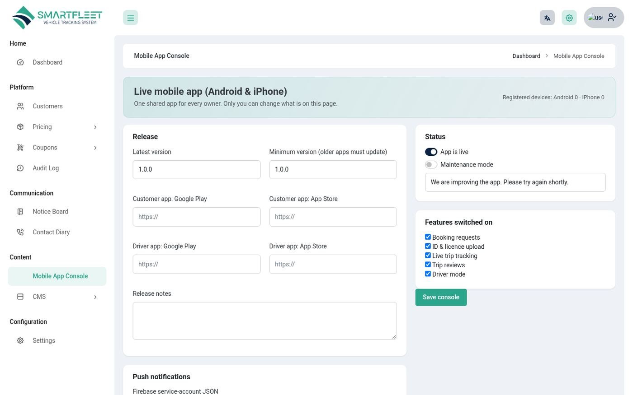This screenshot has height=395, width=633.
Task: Uncheck Live trip tracking checkbox
Action: 428,256
